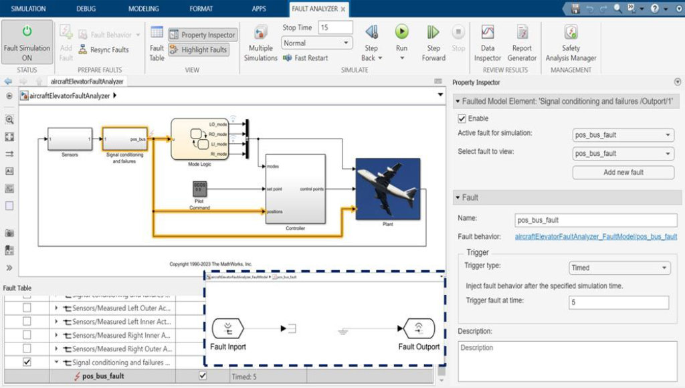Open Multiple Simulations
The image size is (685, 388).
coord(260,43)
